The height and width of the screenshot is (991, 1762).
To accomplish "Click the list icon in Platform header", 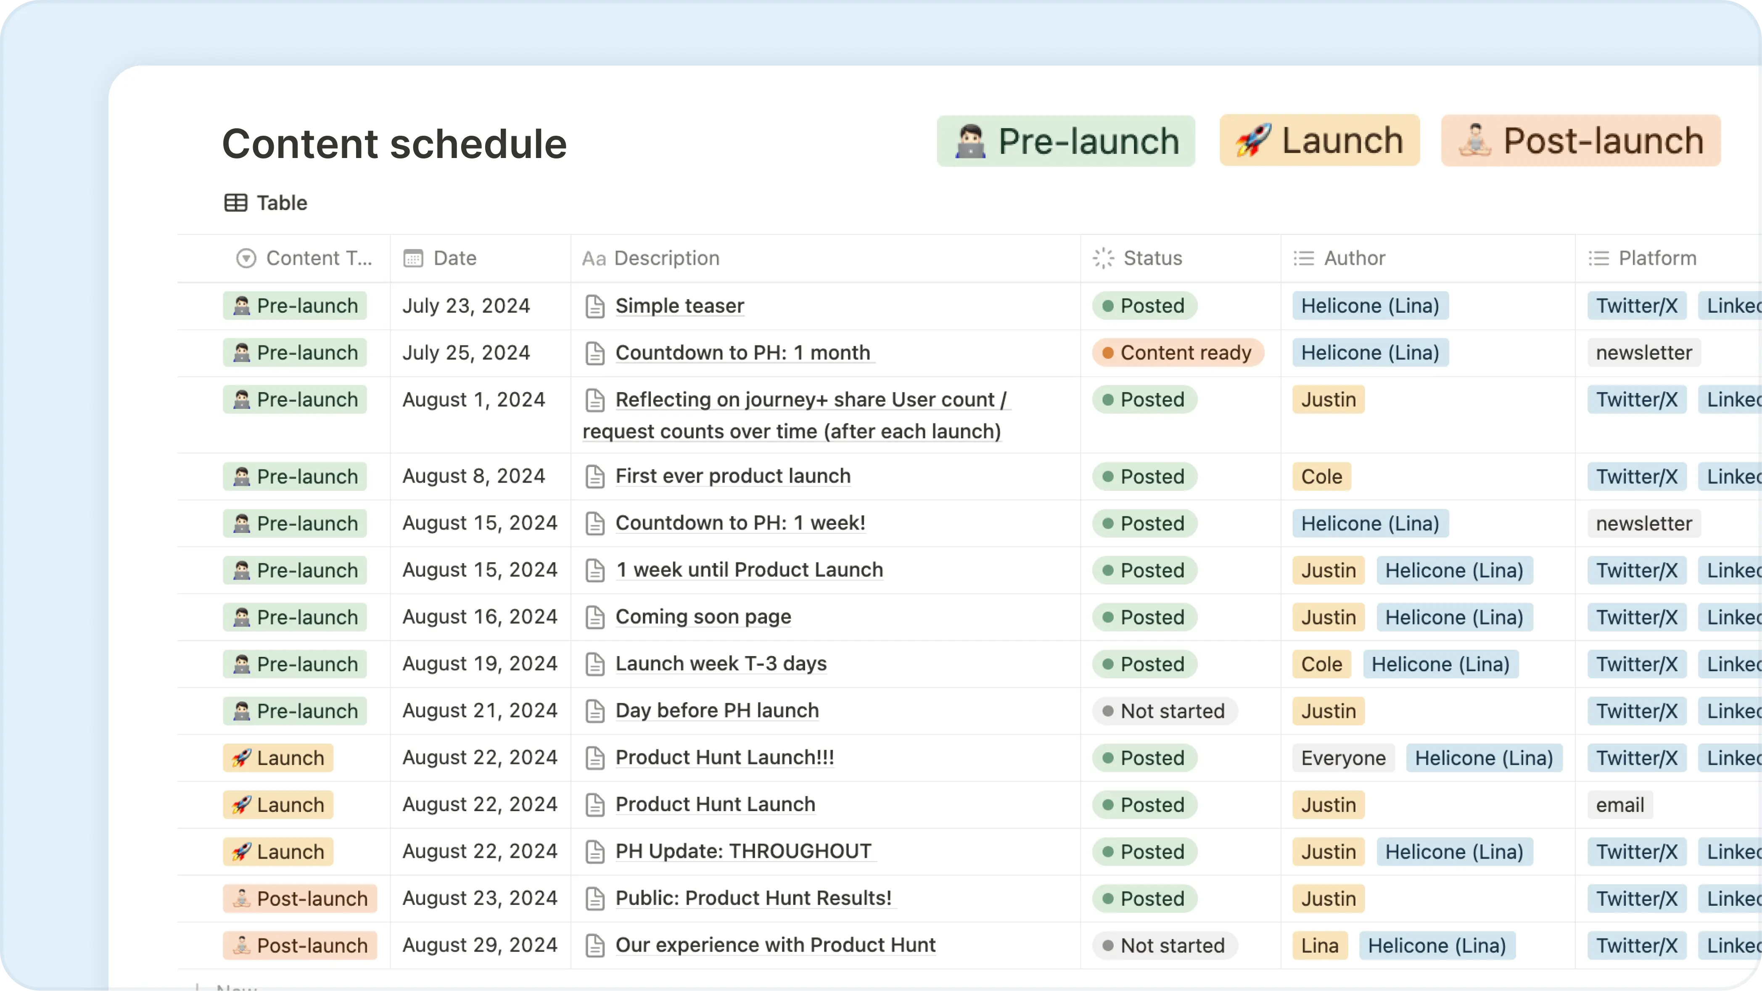I will pos(1598,258).
